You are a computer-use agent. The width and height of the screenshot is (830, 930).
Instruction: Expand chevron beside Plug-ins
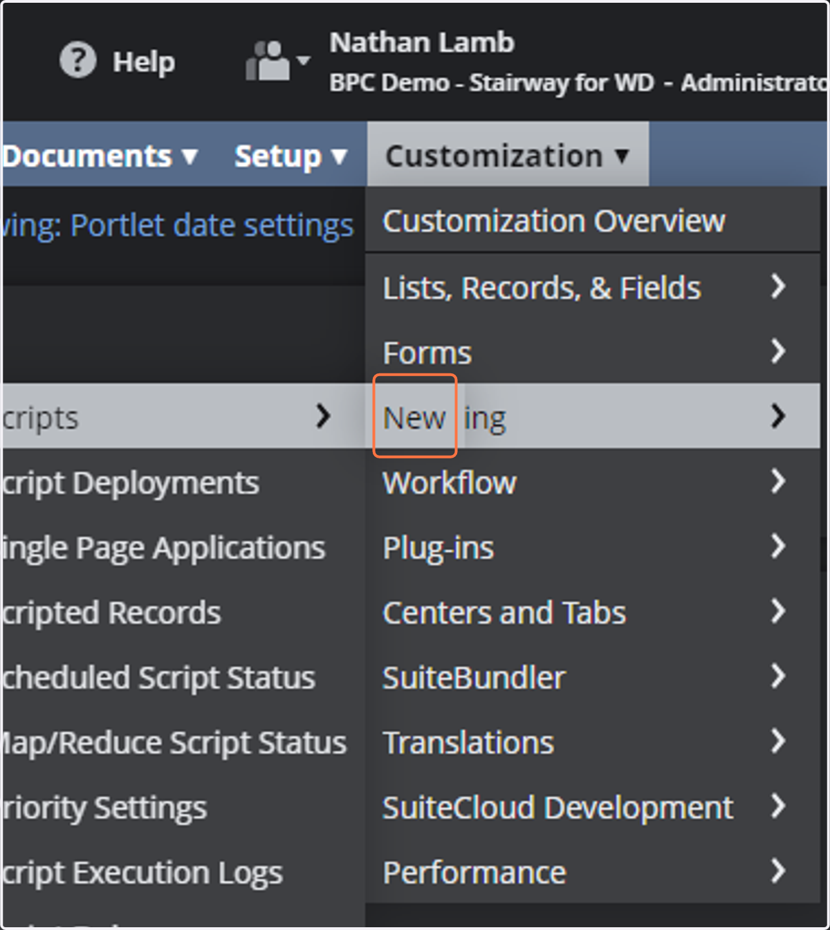778,546
